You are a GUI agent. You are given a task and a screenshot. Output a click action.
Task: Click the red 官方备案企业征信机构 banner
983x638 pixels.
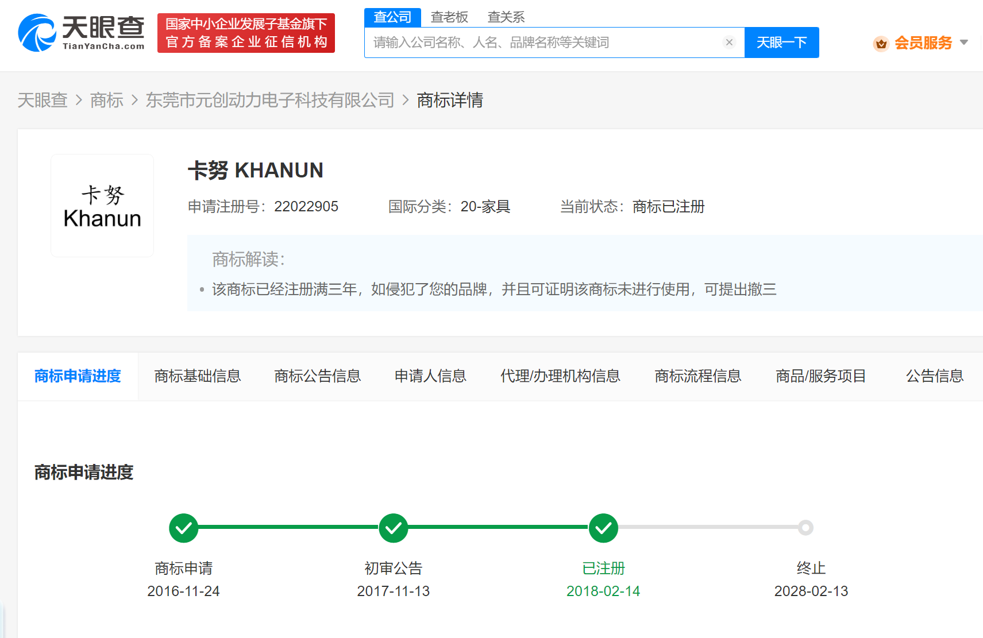(246, 33)
